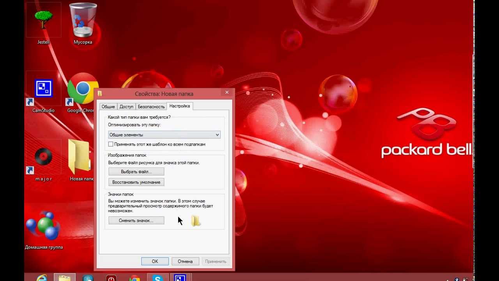This screenshot has height=281, width=499.
Task: Enable applying template to all subfolders
Action: click(x=111, y=144)
